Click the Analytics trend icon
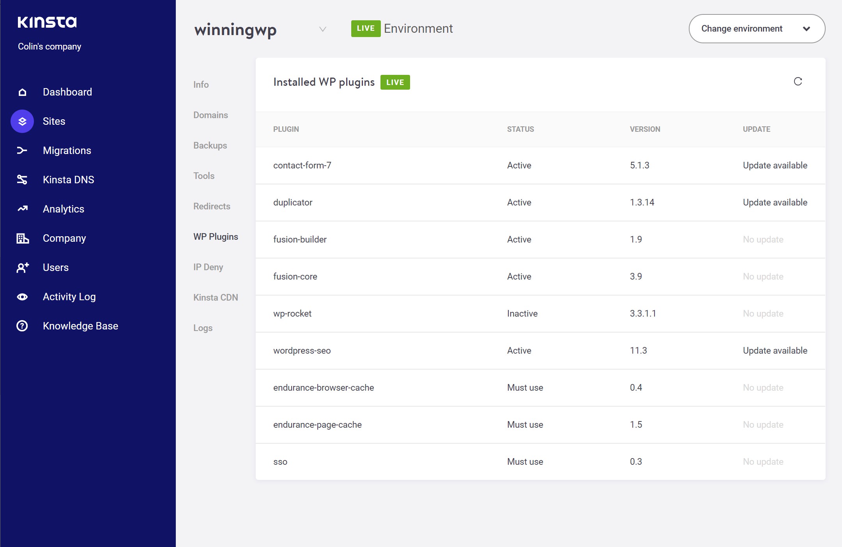This screenshot has height=547, width=842. tap(22, 209)
